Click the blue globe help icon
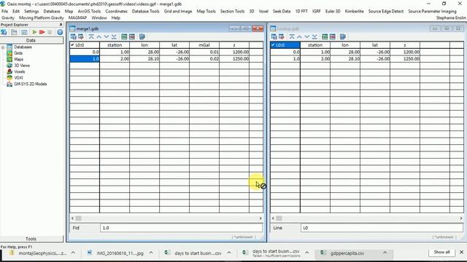Viewport: 467px width, 262px height. pyautogui.click(x=60, y=32)
